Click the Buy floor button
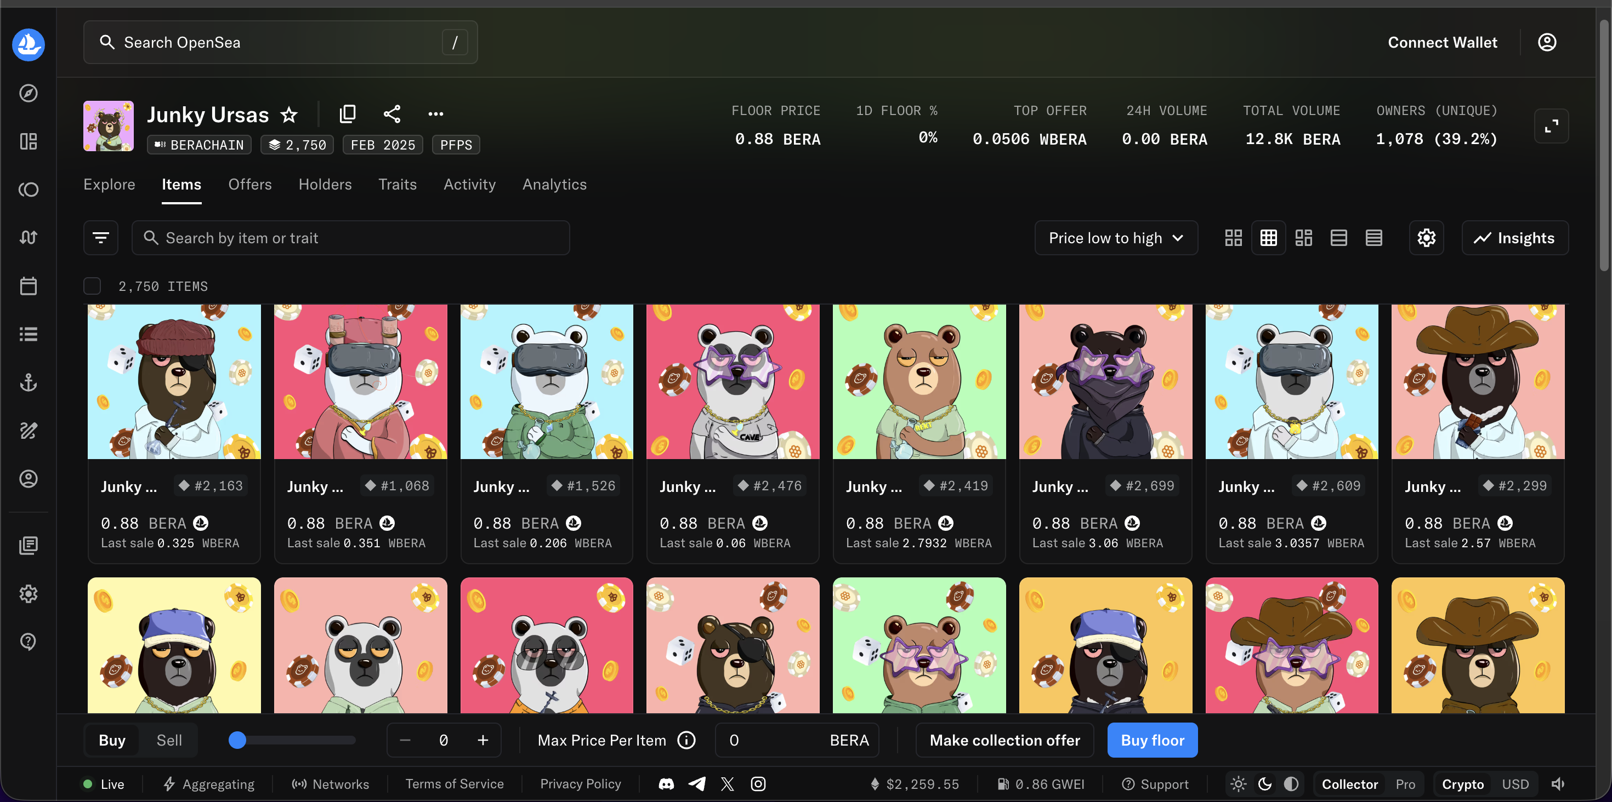Viewport: 1612px width, 802px height. coord(1153,740)
